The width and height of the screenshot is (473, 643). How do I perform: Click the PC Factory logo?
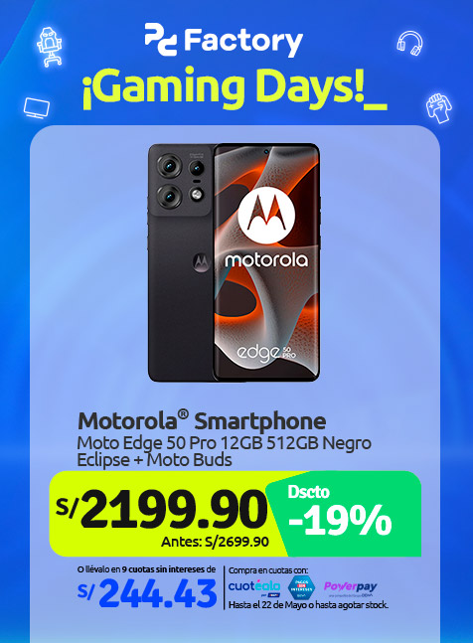coord(224,40)
